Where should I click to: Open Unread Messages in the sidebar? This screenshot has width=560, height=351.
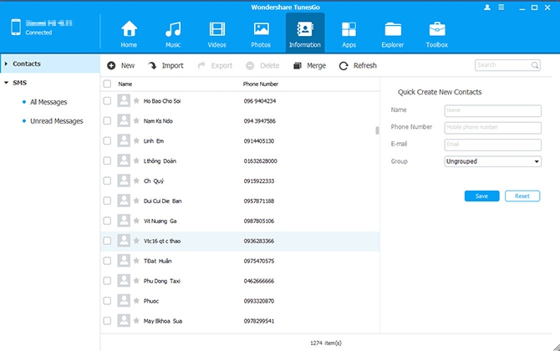57,121
